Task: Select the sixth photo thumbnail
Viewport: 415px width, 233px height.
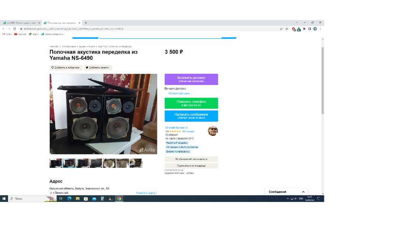Action: click(x=122, y=163)
